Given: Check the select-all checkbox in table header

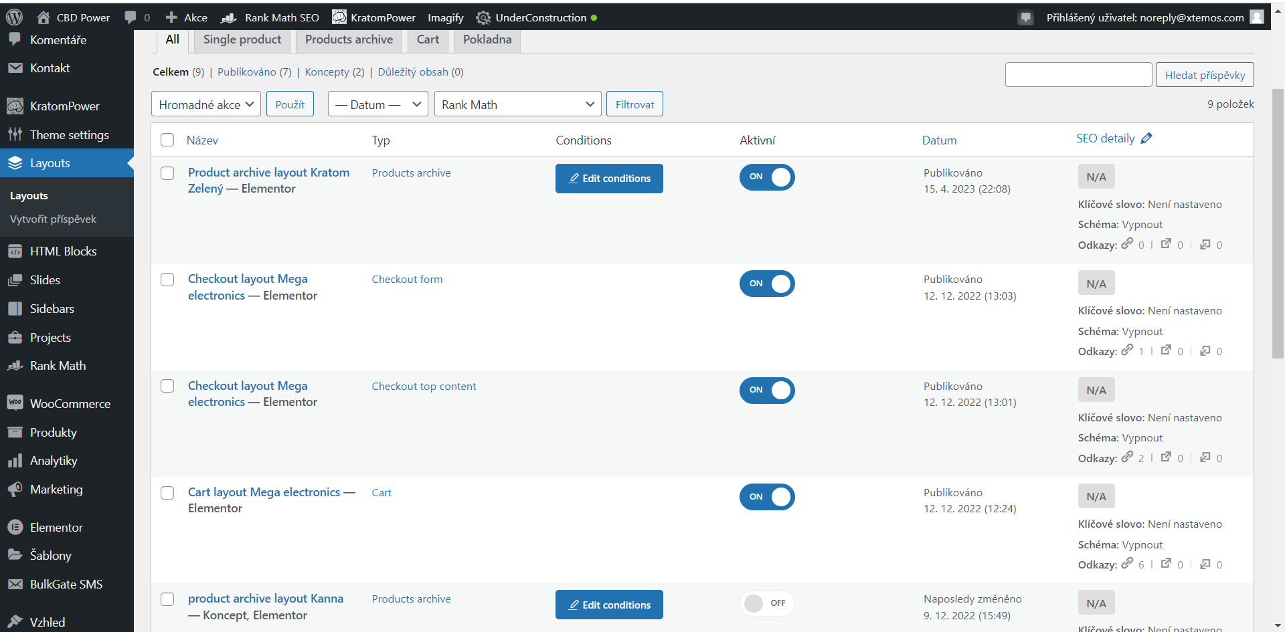Looking at the screenshot, I should click(x=167, y=140).
